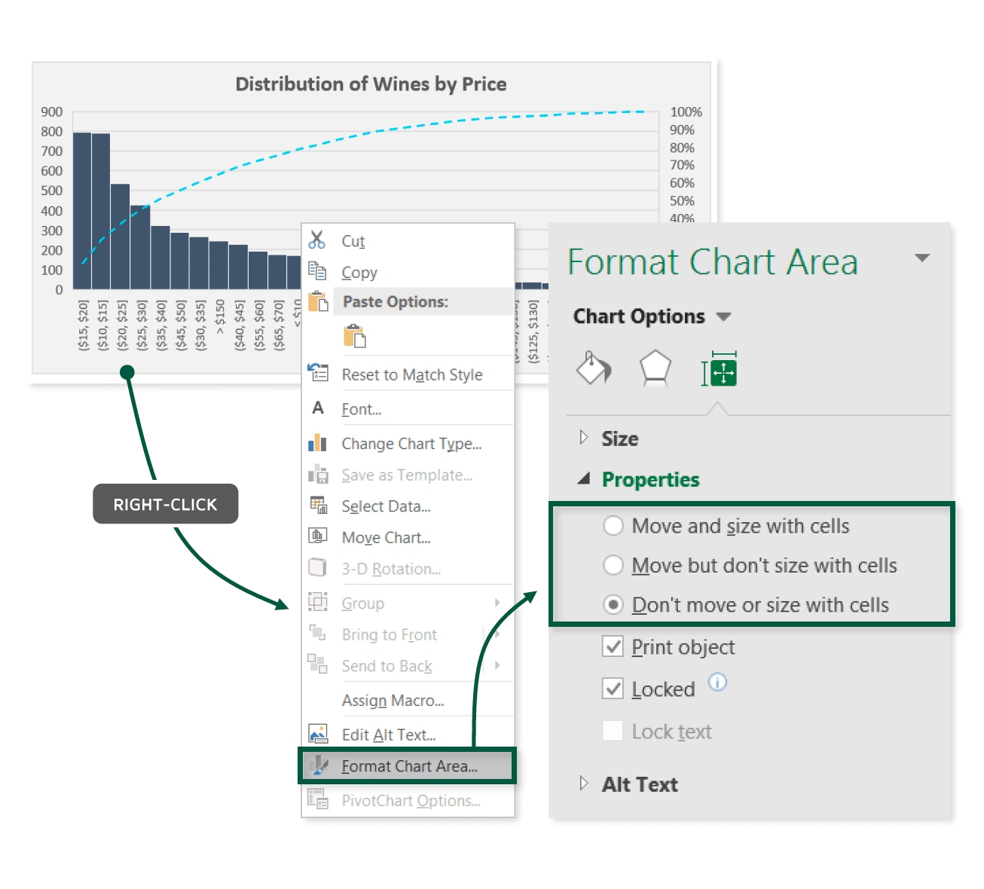984x889 pixels.
Task: Click the 900 value on left axis
Action: click(x=52, y=112)
